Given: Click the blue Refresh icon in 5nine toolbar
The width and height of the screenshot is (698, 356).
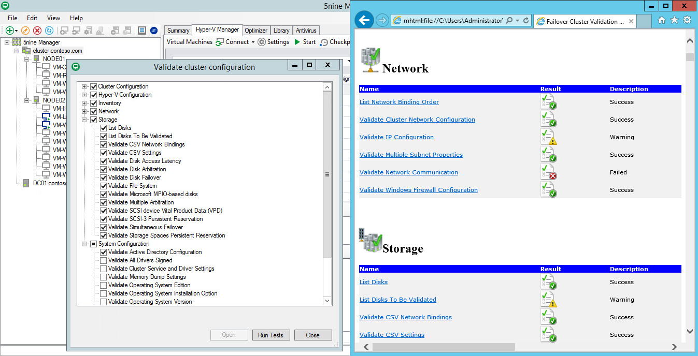Looking at the screenshot, I should [49, 31].
